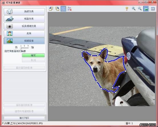Switch to full image view icon

click(146, 9)
